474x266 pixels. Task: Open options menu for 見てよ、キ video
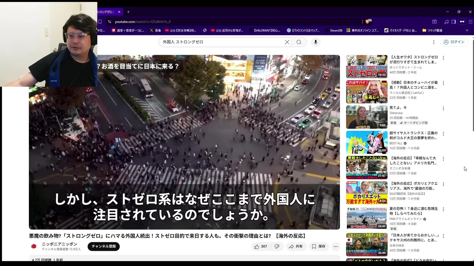pyautogui.click(x=443, y=108)
